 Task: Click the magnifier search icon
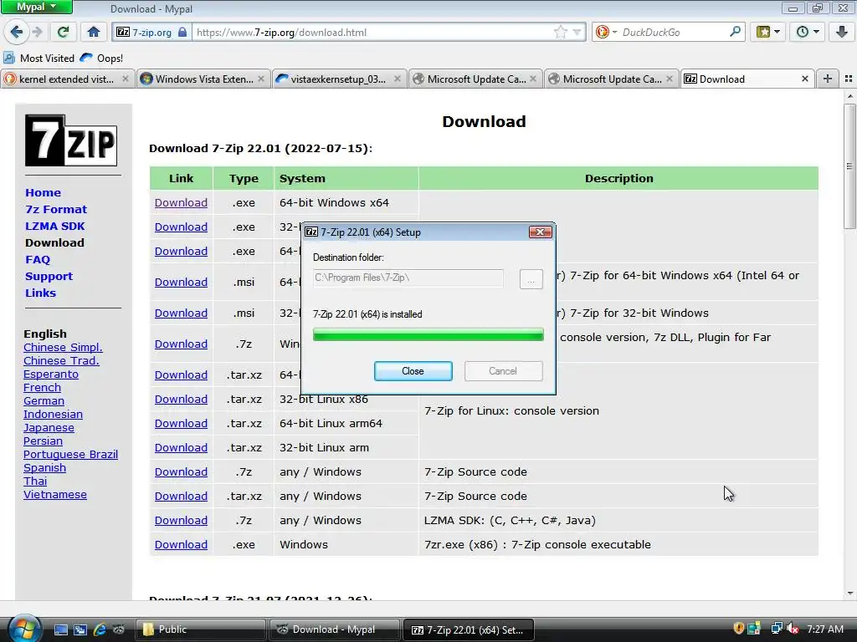(x=735, y=32)
